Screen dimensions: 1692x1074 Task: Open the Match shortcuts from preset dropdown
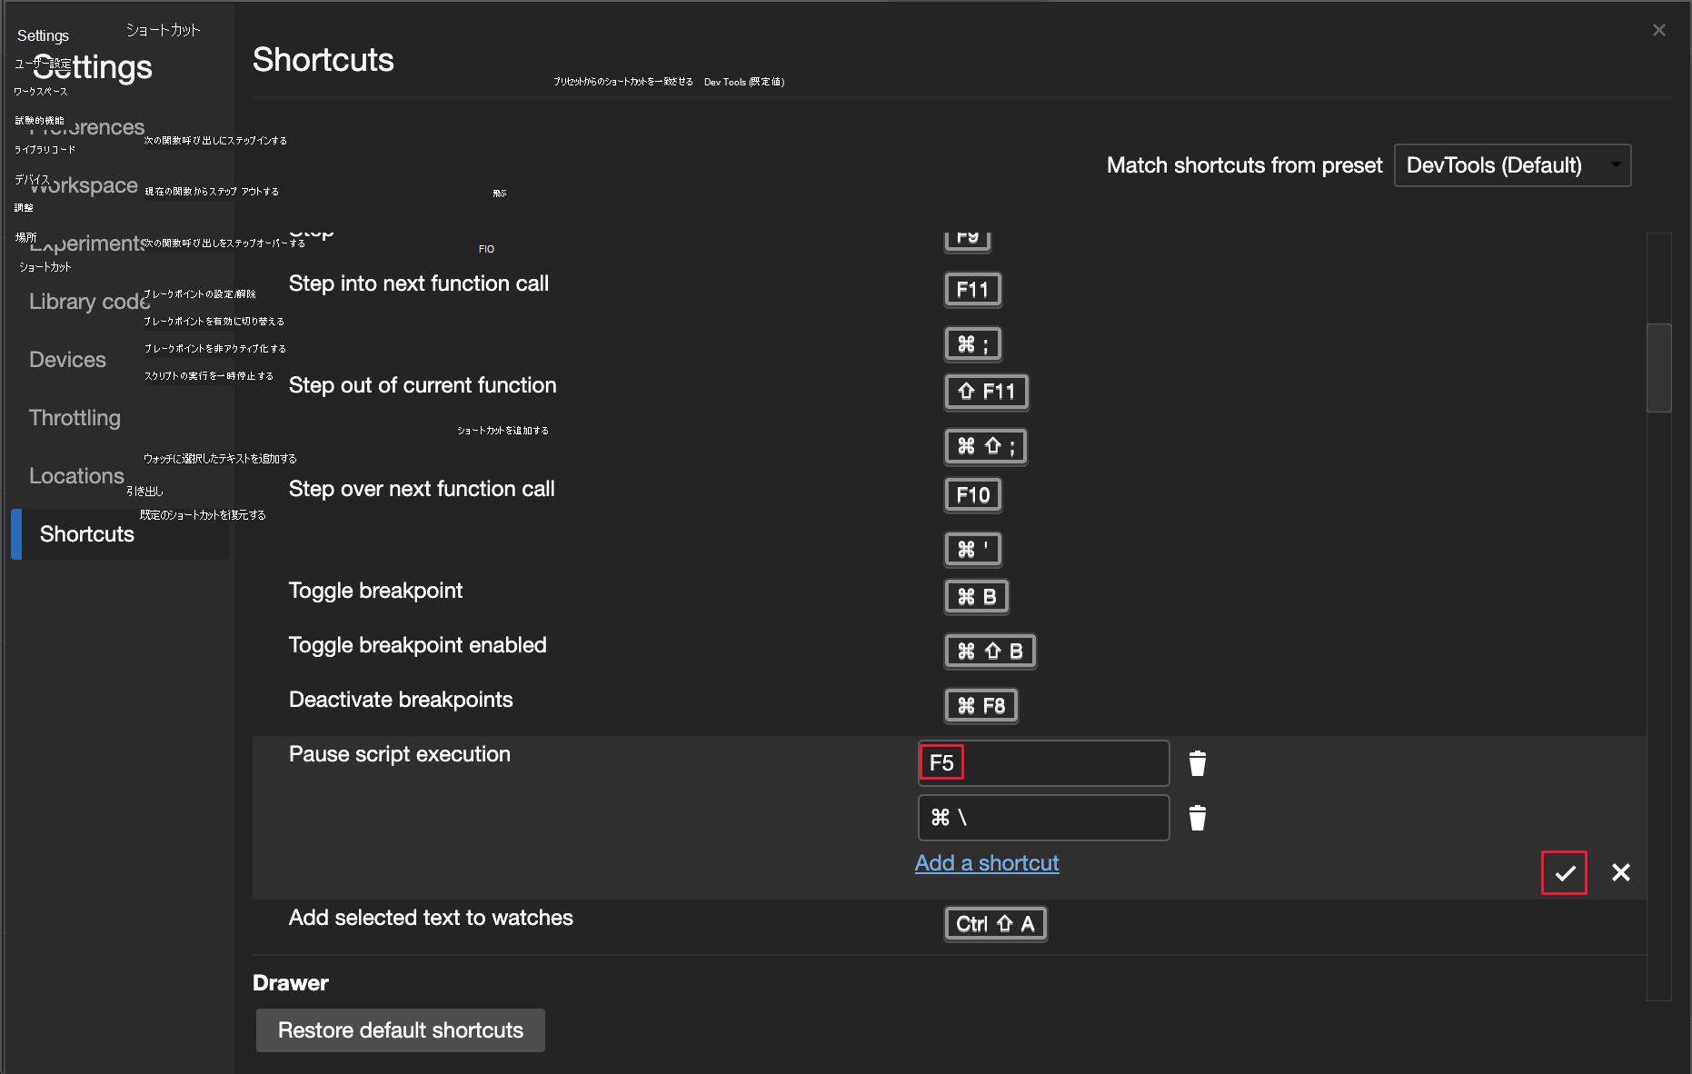(x=1511, y=164)
